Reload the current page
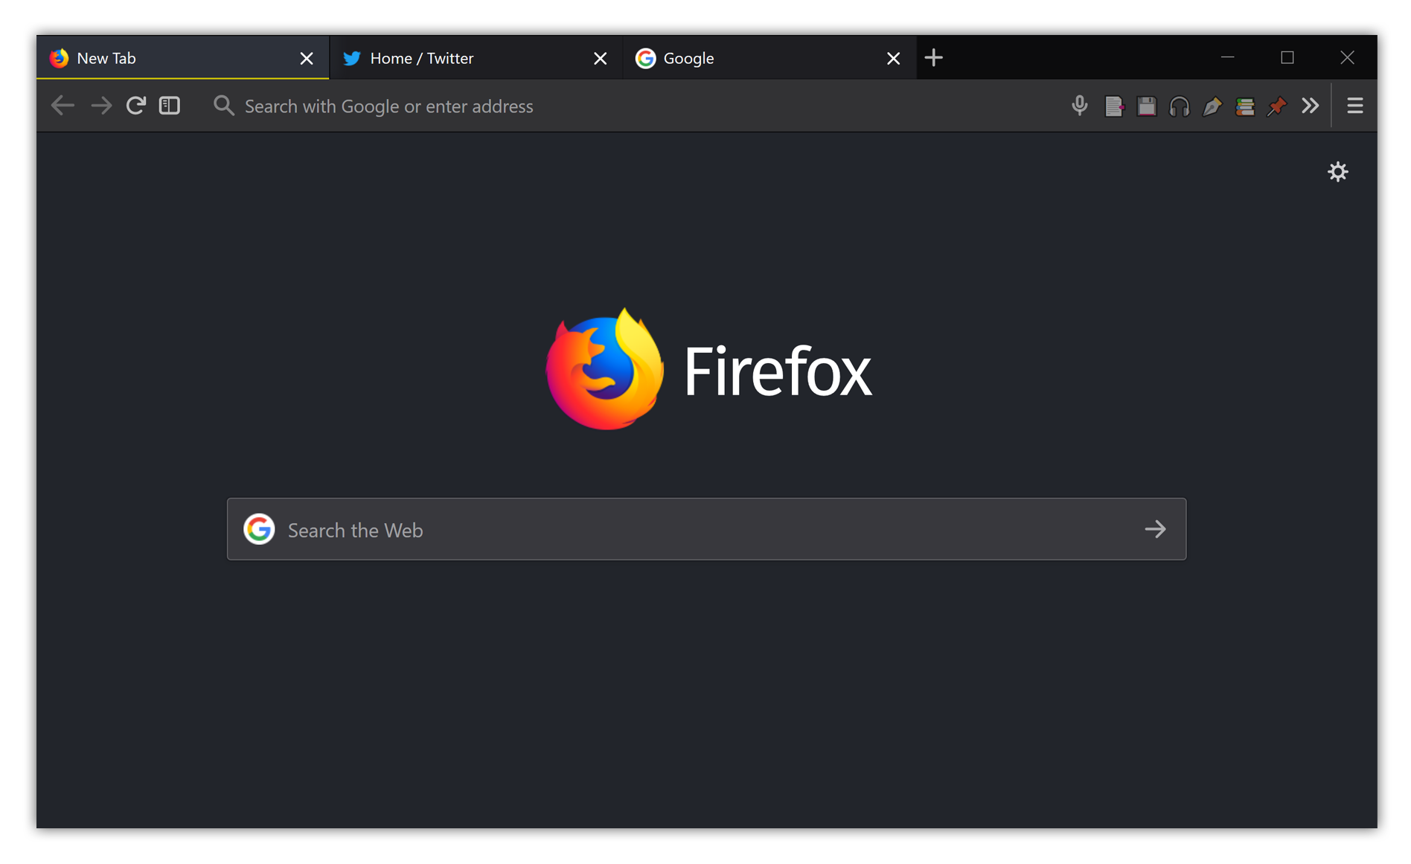1411x864 pixels. click(135, 106)
